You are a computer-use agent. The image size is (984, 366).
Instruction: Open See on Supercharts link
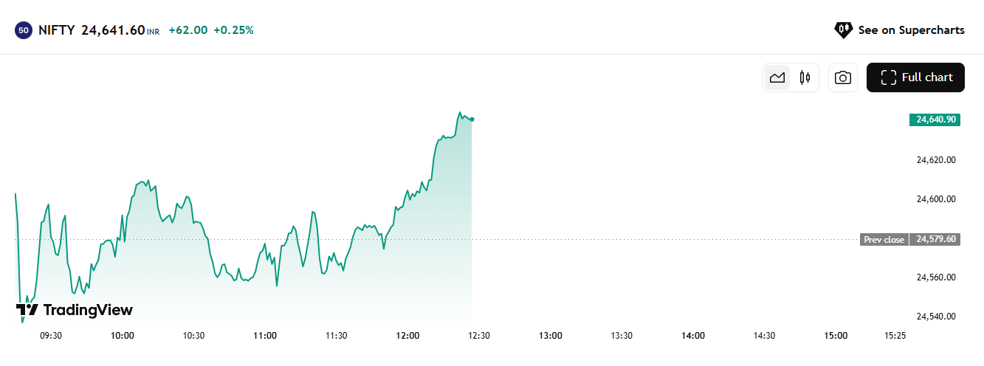[x=899, y=30]
